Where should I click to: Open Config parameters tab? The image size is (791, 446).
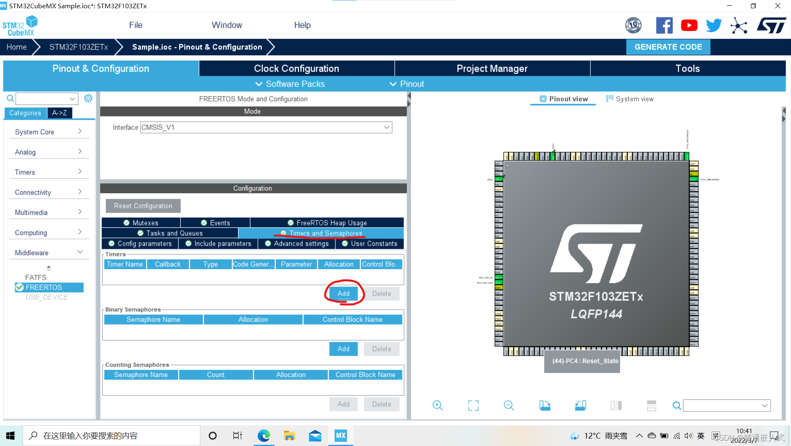click(x=140, y=244)
